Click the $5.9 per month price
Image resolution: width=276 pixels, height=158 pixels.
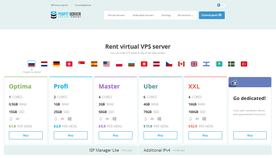(x=110, y=126)
